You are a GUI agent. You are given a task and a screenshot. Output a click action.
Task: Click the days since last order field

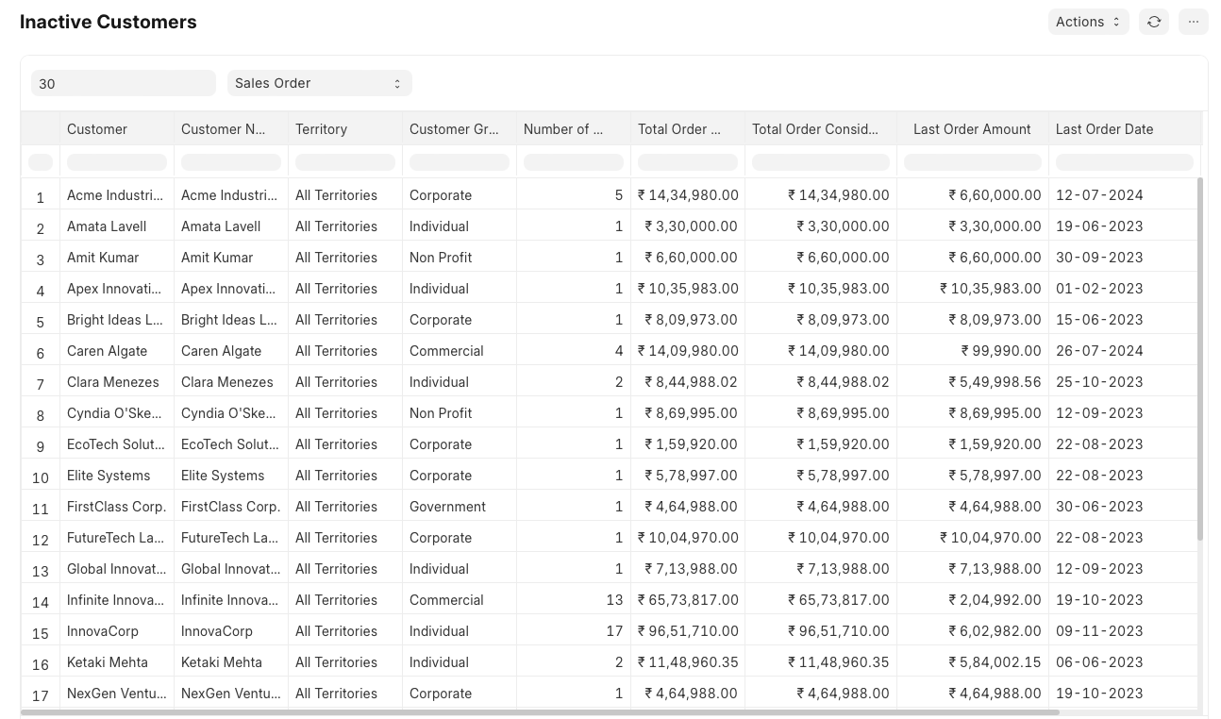coord(123,83)
